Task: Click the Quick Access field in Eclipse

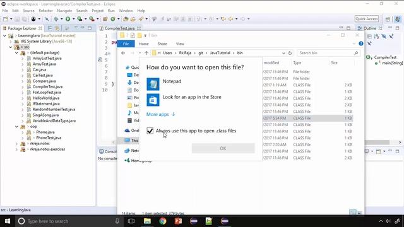Action: (x=367, y=19)
